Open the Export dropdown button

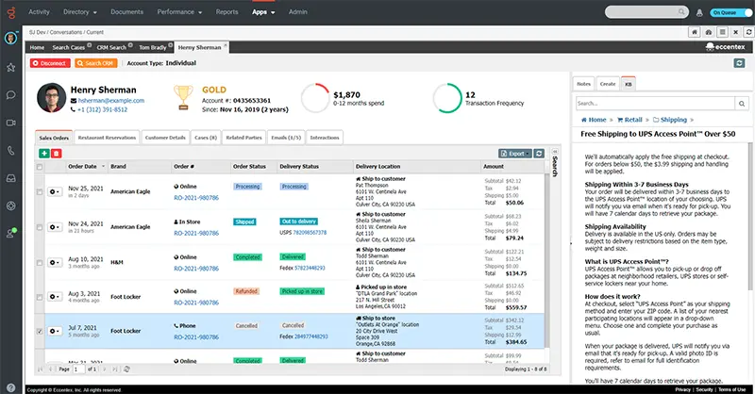pyautogui.click(x=514, y=154)
